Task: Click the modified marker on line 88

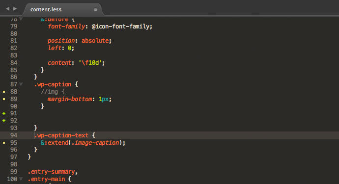Action: click(4, 92)
